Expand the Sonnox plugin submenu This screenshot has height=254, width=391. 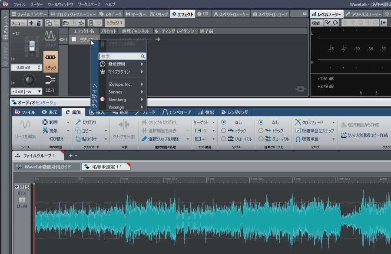(122, 92)
